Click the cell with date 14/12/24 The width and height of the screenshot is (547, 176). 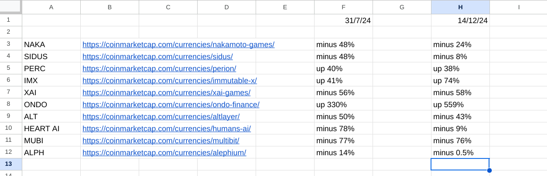pyautogui.click(x=460, y=20)
